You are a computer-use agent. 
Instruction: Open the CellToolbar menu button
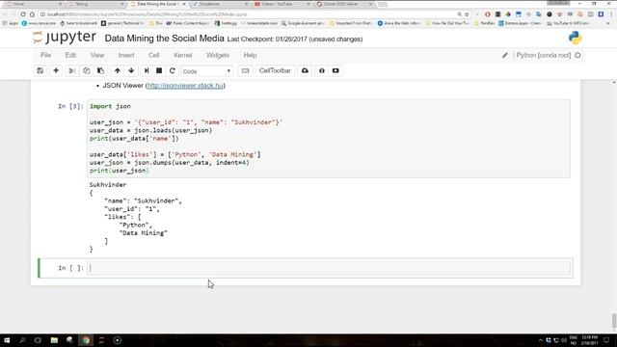pos(275,70)
